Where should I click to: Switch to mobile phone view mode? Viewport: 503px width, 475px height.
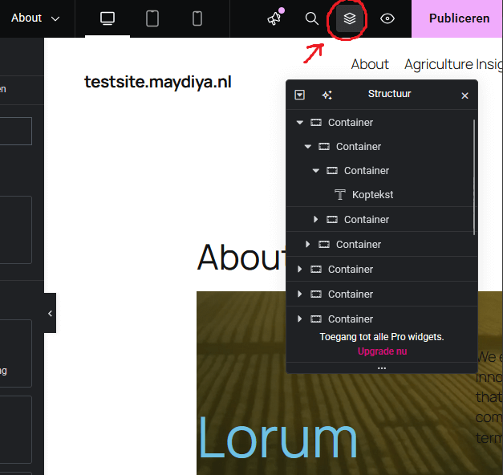(197, 18)
